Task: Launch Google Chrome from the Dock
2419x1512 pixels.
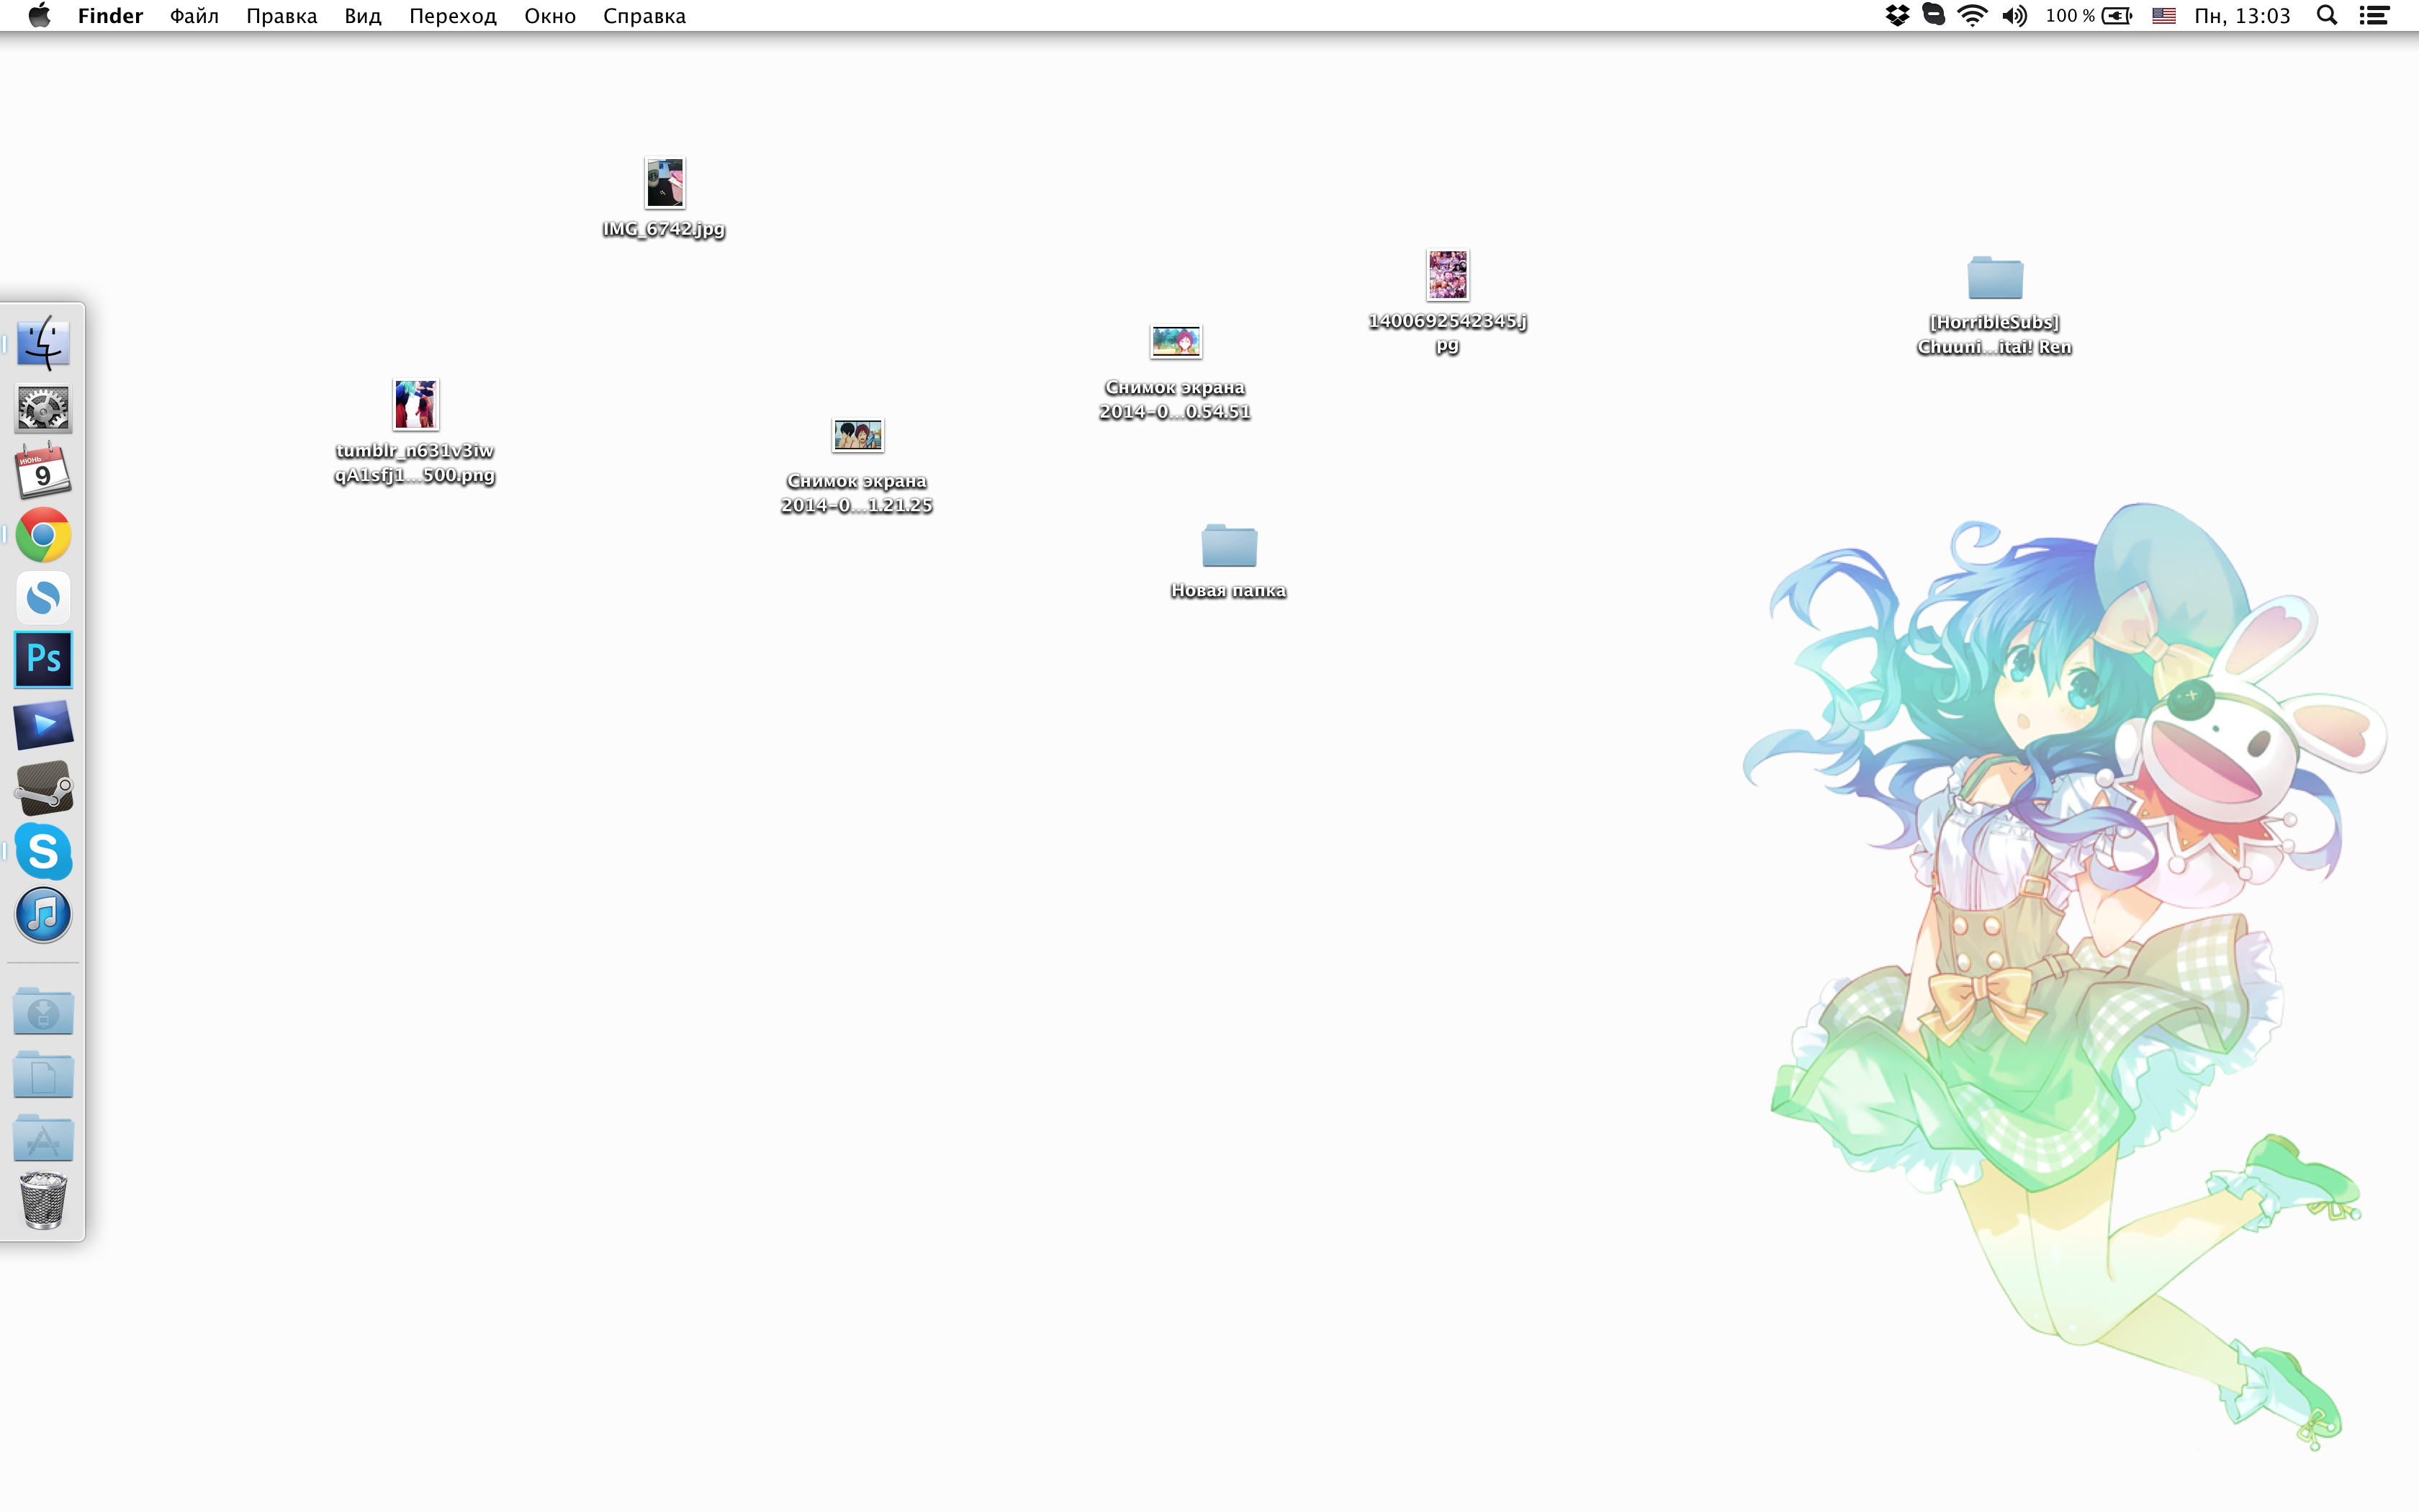Action: pyautogui.click(x=43, y=535)
